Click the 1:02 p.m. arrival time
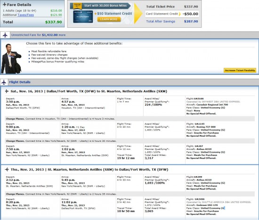 [x=68, y=149]
